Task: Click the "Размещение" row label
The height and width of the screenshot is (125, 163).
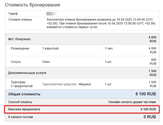Action: [x=20, y=48]
